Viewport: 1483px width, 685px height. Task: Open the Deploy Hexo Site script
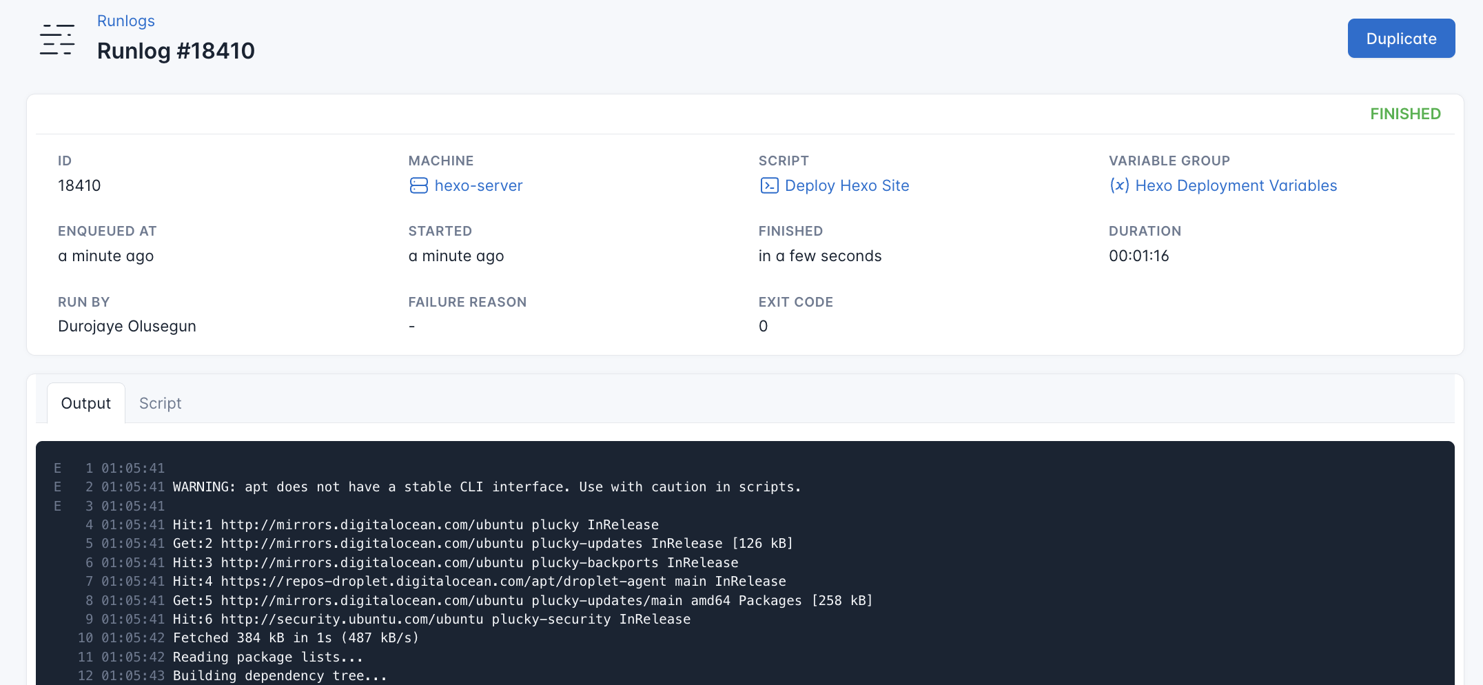(x=847, y=185)
